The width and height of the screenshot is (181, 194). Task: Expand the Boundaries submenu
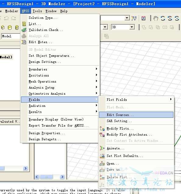[x=60, y=69]
